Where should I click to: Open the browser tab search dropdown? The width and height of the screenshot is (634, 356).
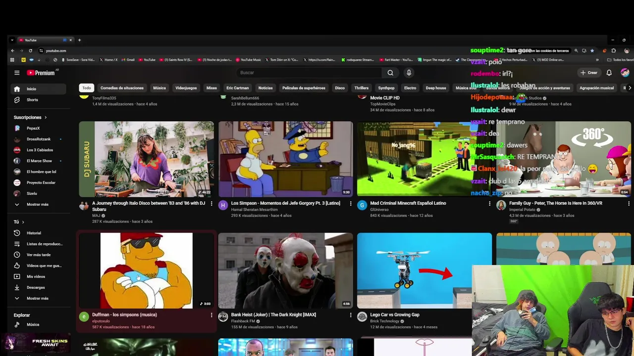[x=12, y=40]
